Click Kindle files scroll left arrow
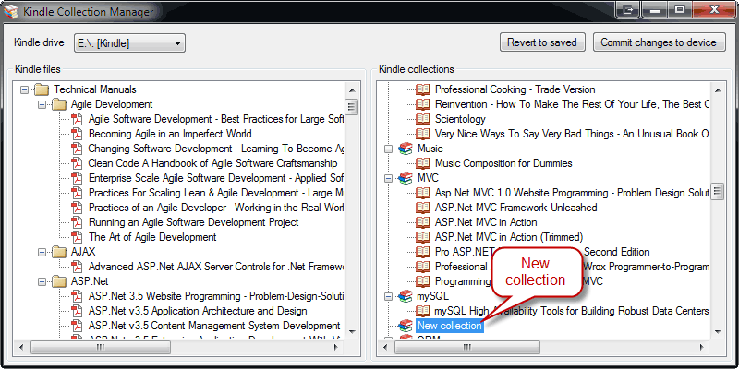Image resolution: width=739 pixels, height=369 pixels. point(21,348)
